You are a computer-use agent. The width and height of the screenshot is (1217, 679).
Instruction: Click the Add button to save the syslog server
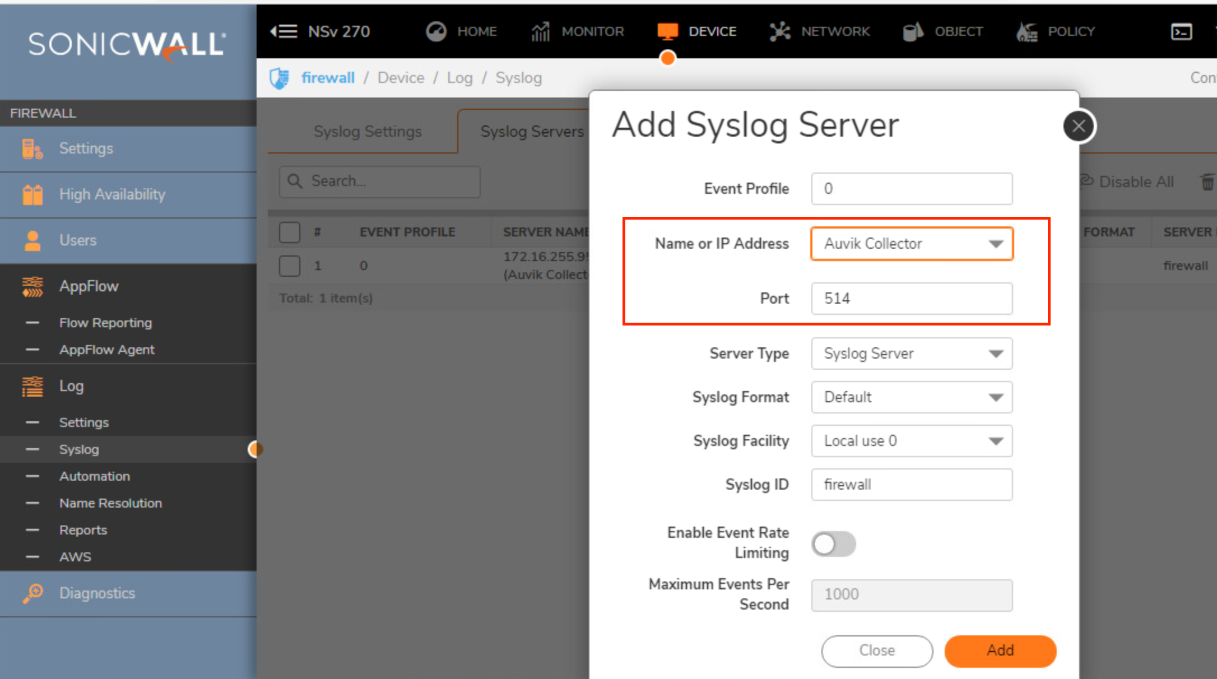(x=1000, y=651)
